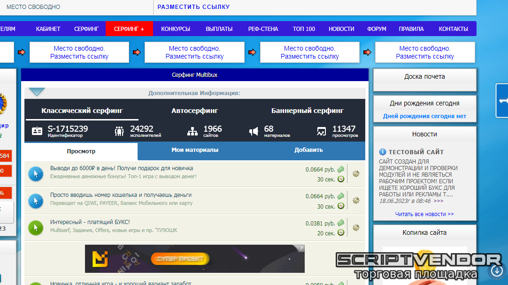Open 'Просто вводишь номер кошелька' ad link

[121, 195]
